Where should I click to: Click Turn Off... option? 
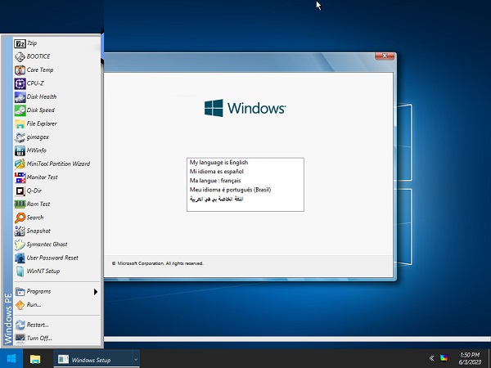click(38, 337)
